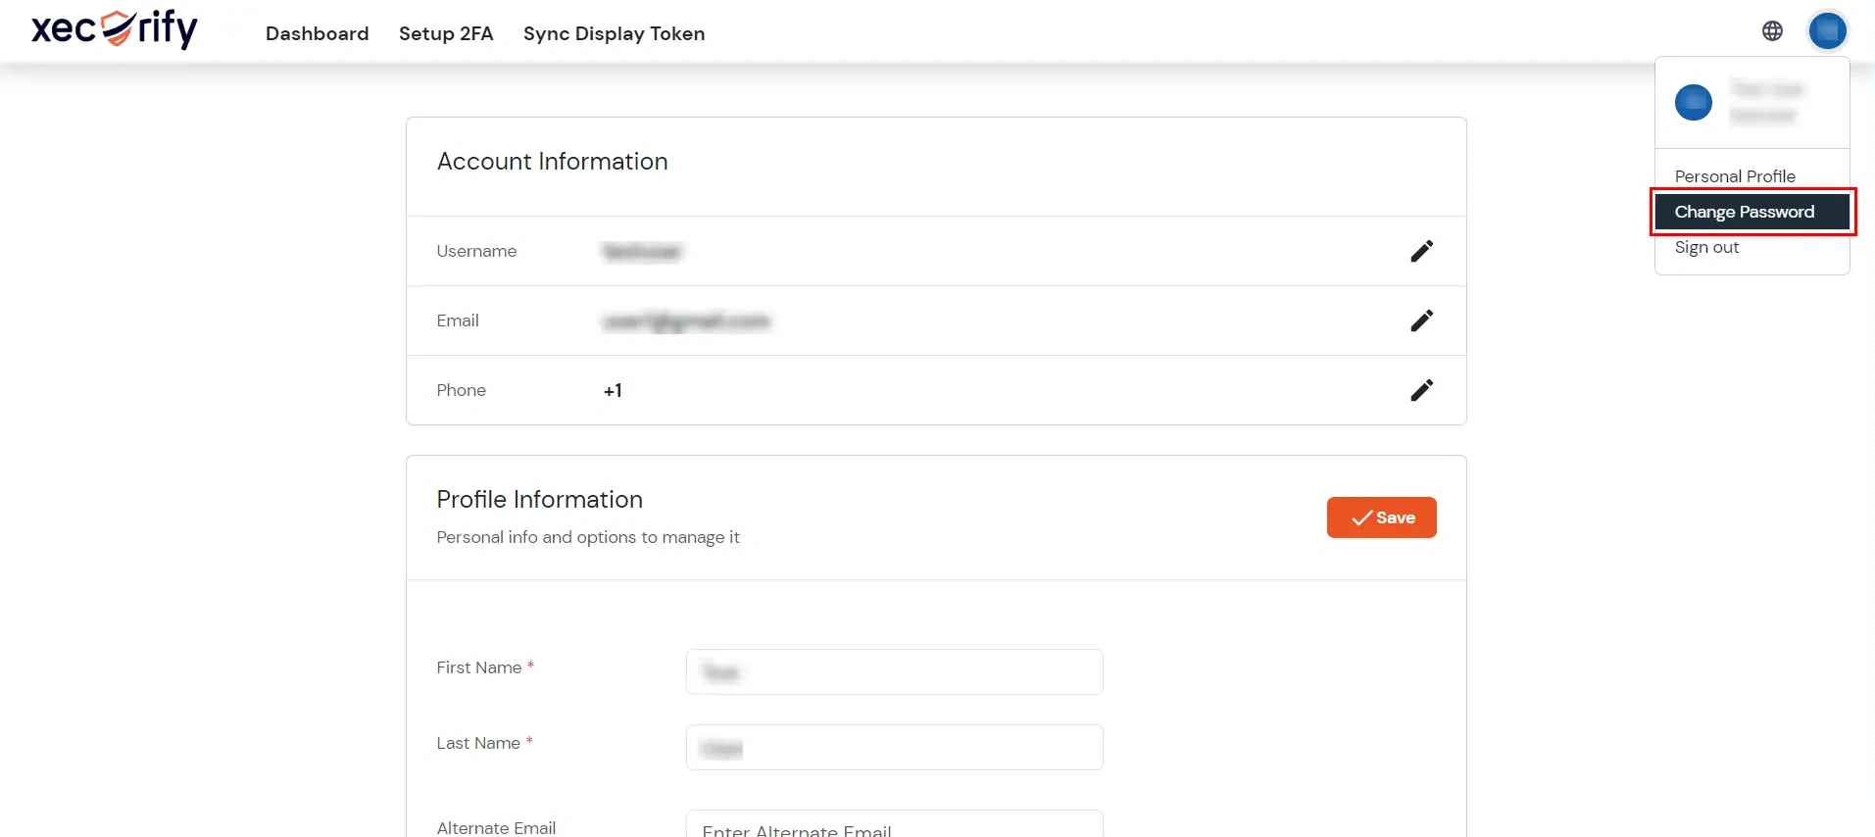The height and width of the screenshot is (837, 1875).
Task: Open Sync Display Token page
Action: tap(615, 33)
